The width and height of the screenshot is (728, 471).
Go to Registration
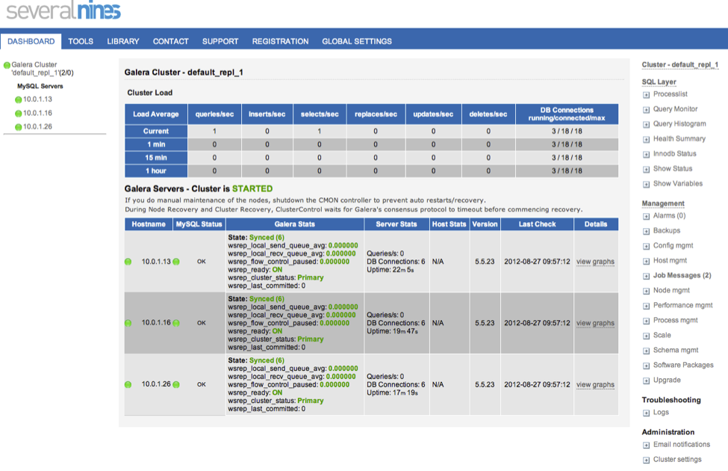tap(281, 41)
